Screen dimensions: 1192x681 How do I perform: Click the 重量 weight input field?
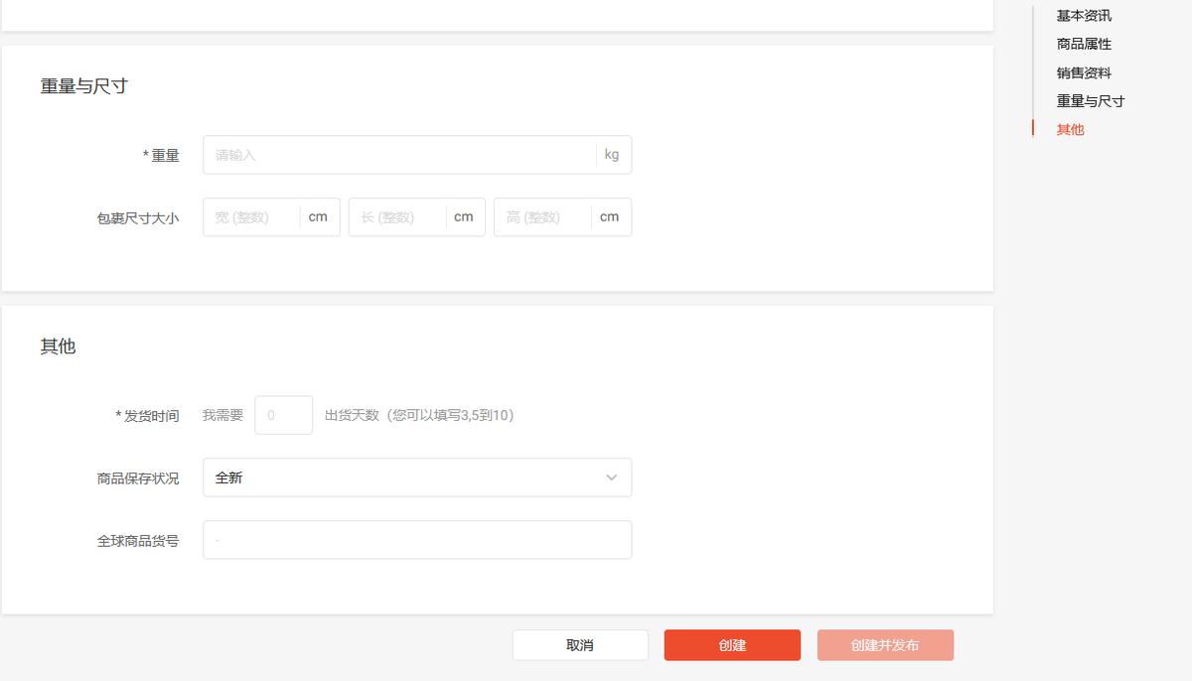397,155
